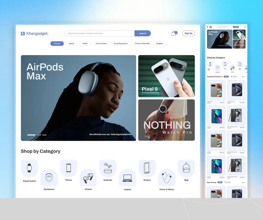The height and width of the screenshot is (220, 263).
Task: Select the third carousel indicator on AirPods banner
Action: coord(44,135)
